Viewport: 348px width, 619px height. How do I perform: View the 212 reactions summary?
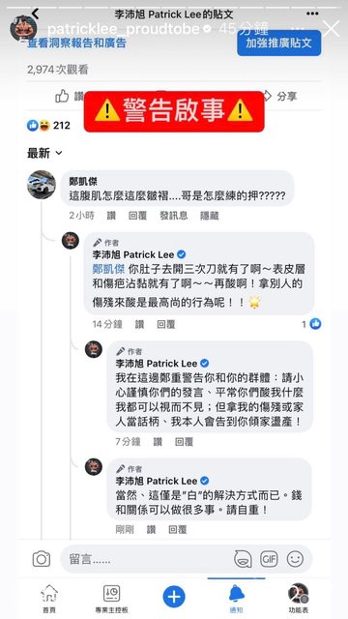tap(48, 126)
